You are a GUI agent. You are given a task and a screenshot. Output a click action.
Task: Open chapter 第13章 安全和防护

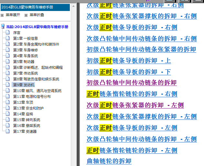[28, 108]
